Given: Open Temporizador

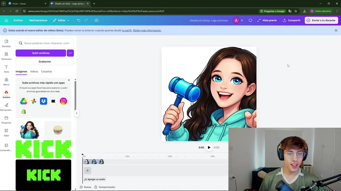Looking at the screenshot, I should click(x=105, y=187).
